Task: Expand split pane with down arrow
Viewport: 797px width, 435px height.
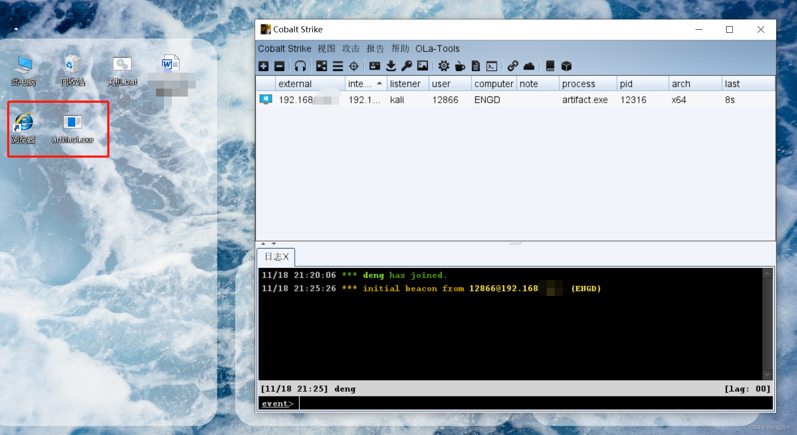Action: pos(274,244)
